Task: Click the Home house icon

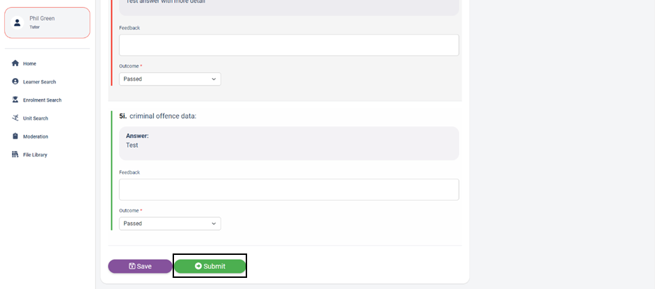Action: click(15, 63)
